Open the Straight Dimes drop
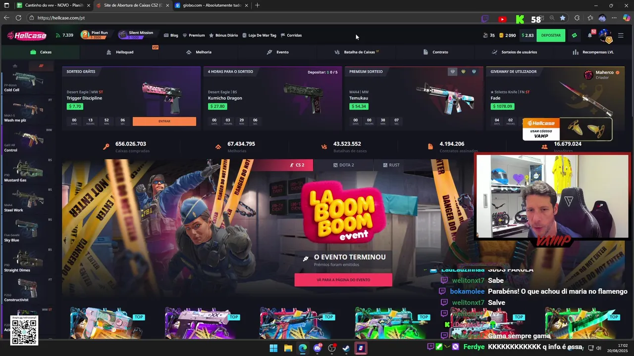 [28, 260]
